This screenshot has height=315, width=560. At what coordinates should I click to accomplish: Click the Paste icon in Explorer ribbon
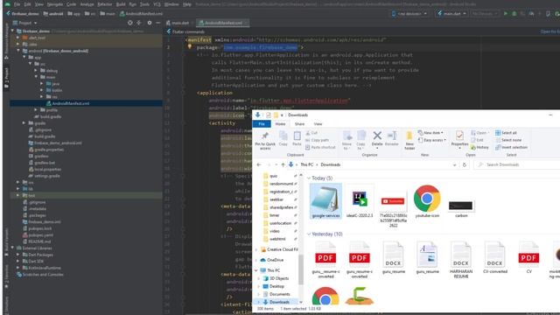[x=297, y=138]
